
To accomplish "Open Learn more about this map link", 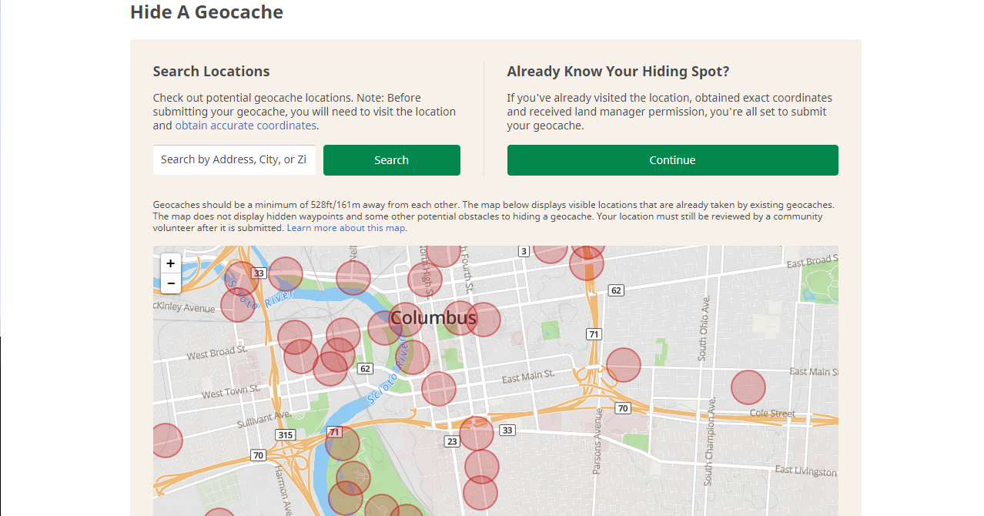I will (x=346, y=228).
